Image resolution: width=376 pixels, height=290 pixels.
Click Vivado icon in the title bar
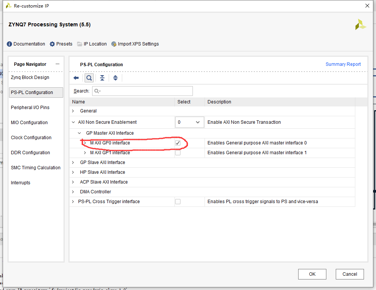click(9, 6)
